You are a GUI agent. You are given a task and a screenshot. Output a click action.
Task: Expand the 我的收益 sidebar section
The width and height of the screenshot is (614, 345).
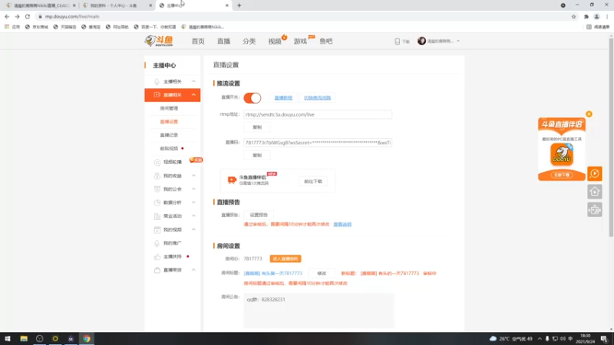(x=193, y=176)
